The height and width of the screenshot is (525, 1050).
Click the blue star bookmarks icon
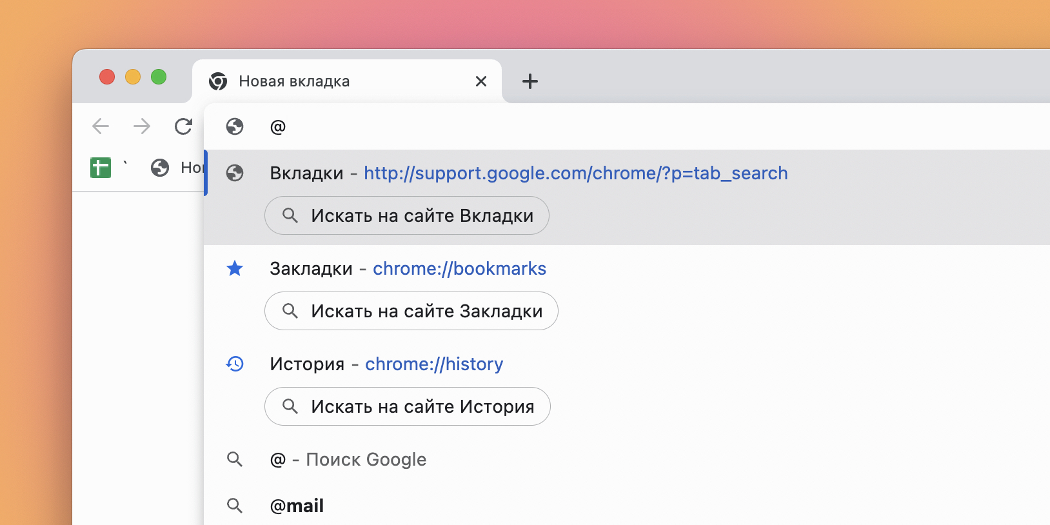(x=235, y=268)
